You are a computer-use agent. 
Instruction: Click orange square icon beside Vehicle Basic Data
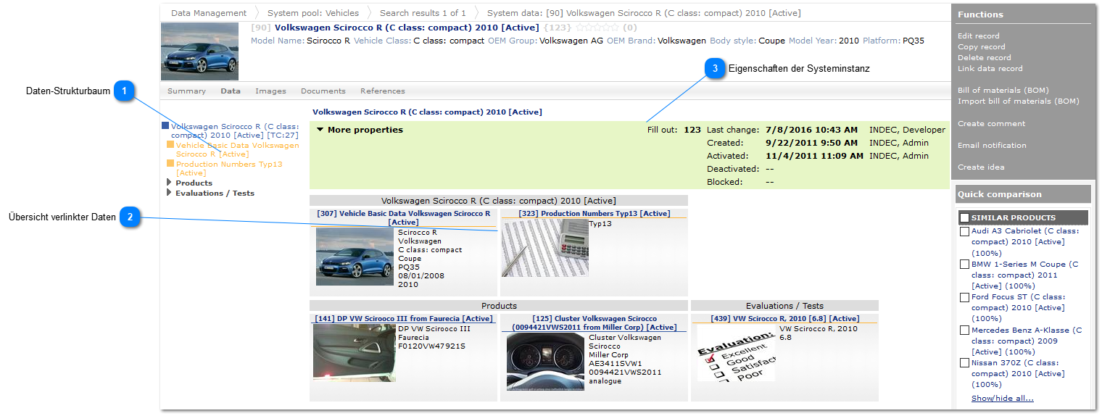pyautogui.click(x=170, y=144)
